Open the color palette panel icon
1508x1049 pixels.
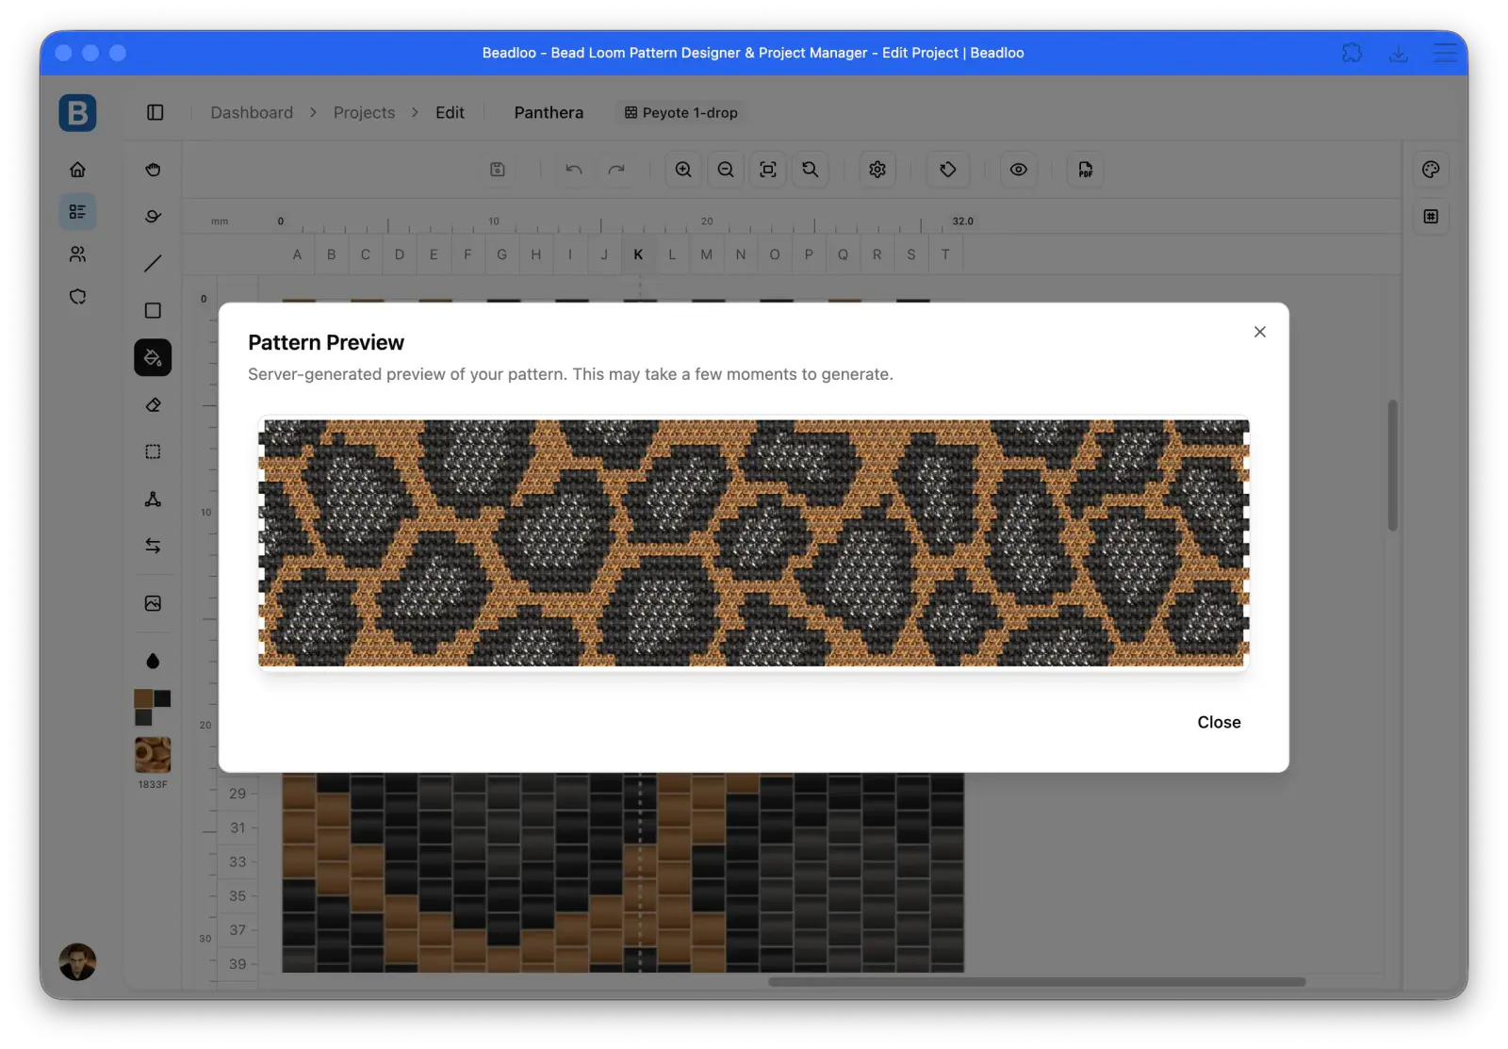(1431, 170)
